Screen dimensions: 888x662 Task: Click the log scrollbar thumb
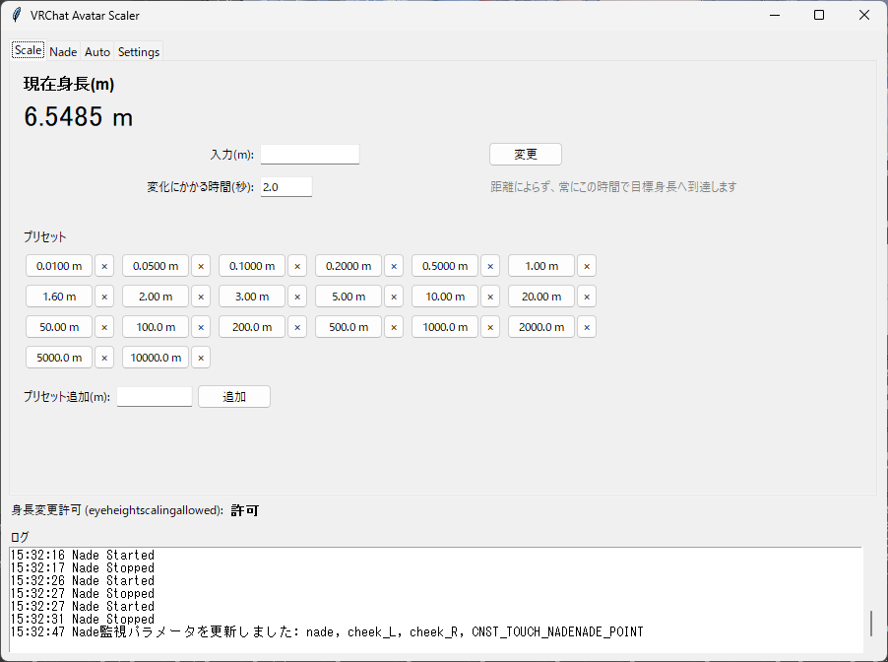pyautogui.click(x=871, y=624)
